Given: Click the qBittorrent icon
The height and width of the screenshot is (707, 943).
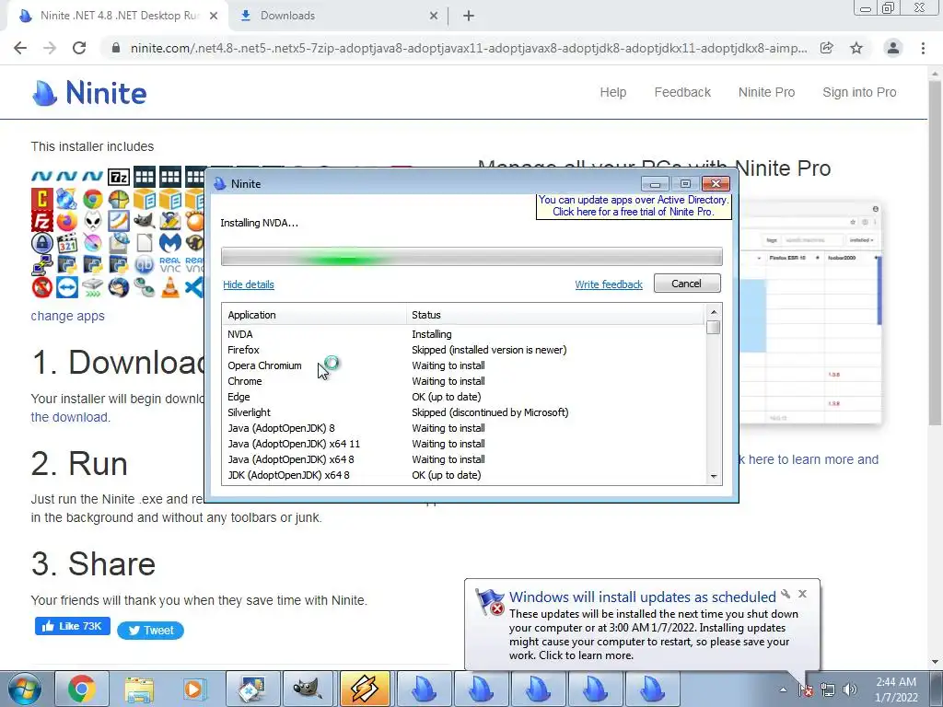Looking at the screenshot, I should (145, 265).
